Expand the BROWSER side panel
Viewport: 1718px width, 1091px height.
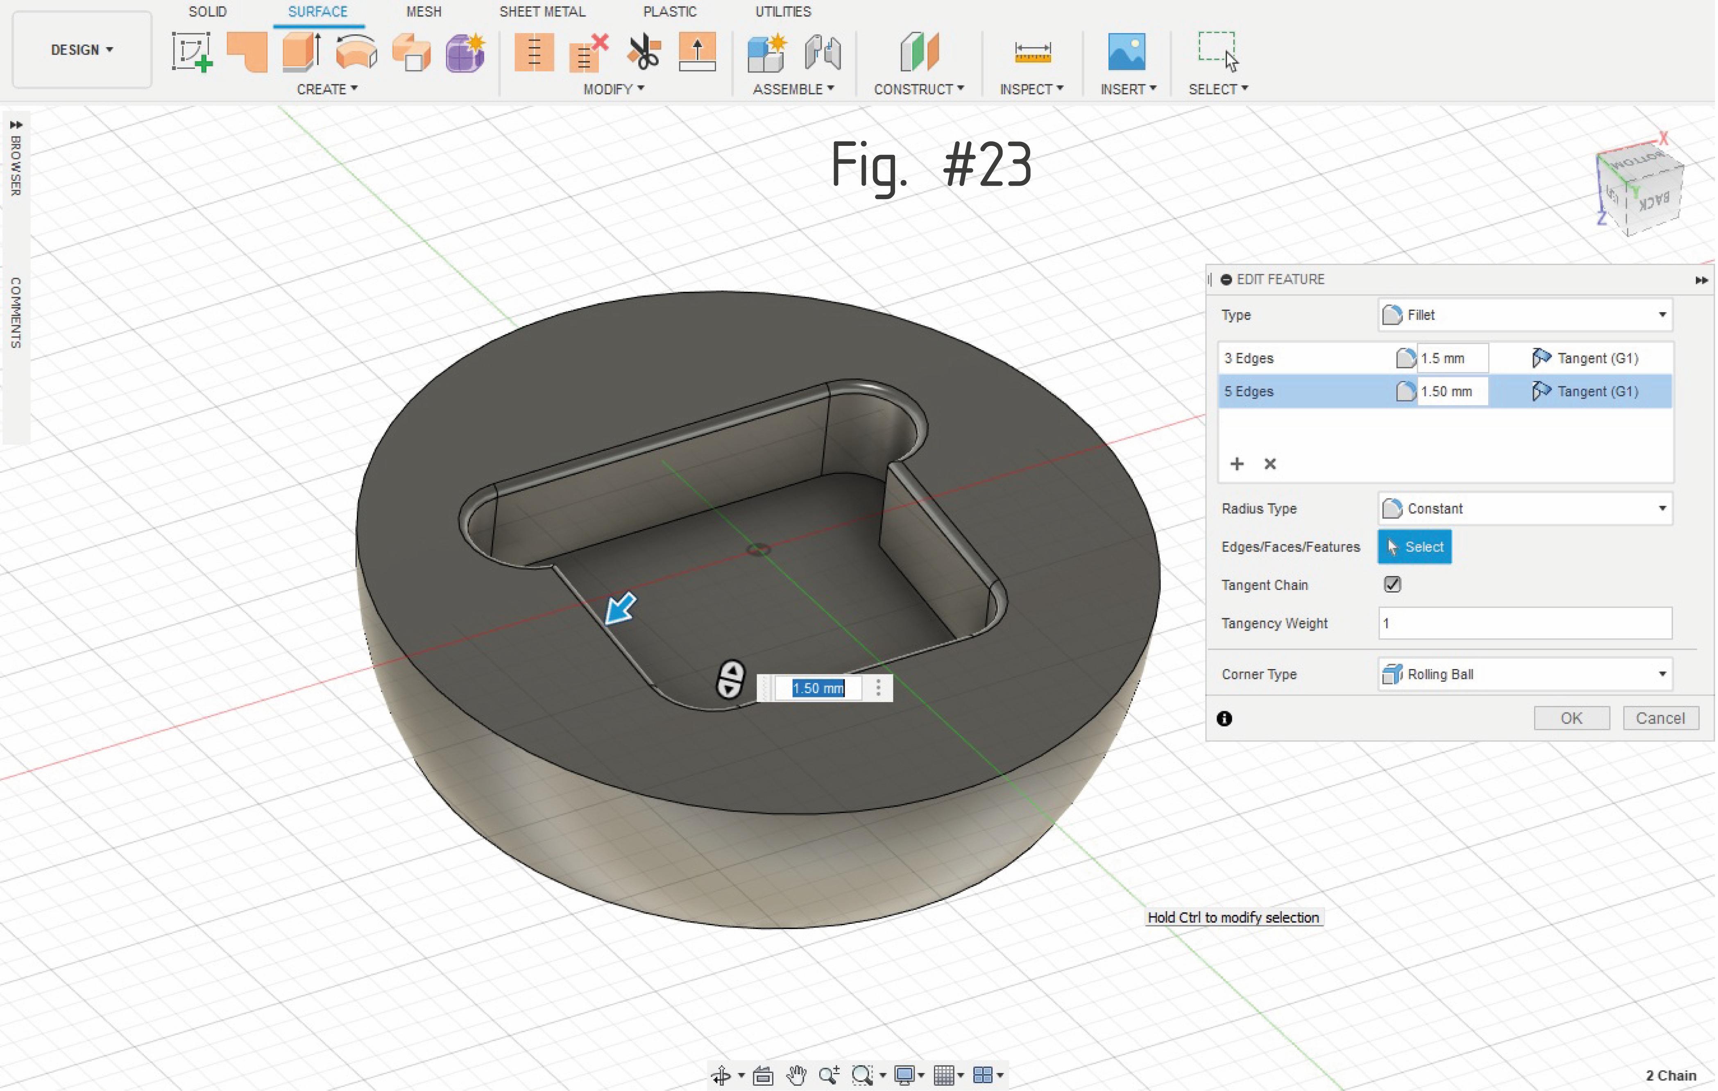(16, 126)
